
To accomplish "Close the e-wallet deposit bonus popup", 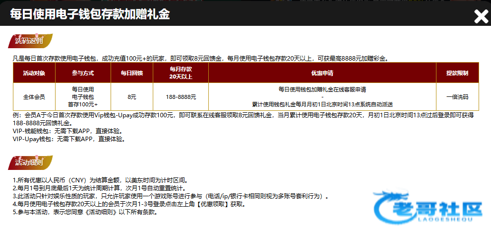I will [481, 17].
